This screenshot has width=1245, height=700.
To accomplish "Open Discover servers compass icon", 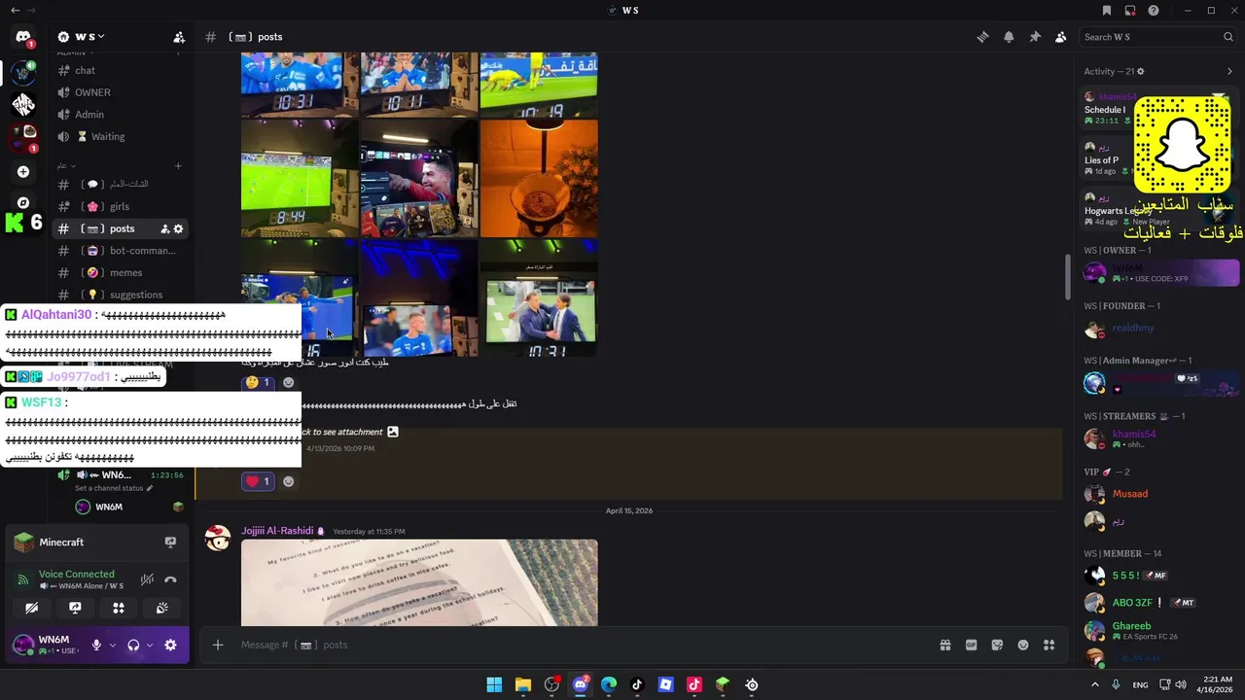I will [x=23, y=203].
